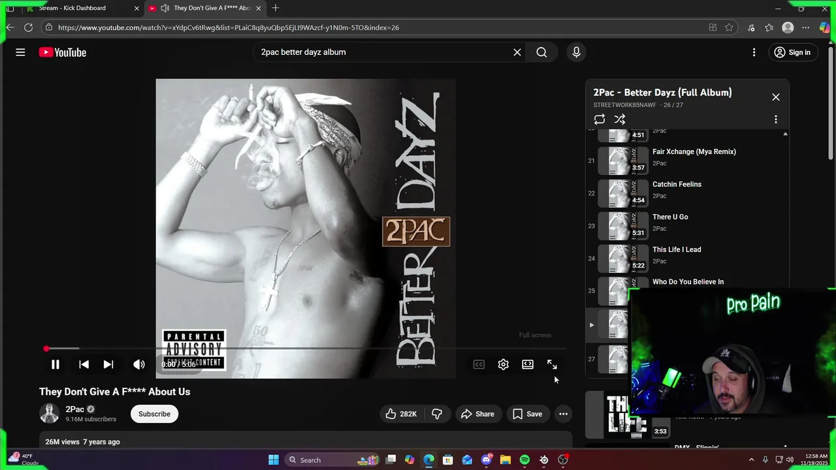Open the weather widget showing 40°F
Screen dimensions: 836x470
[23, 460]
